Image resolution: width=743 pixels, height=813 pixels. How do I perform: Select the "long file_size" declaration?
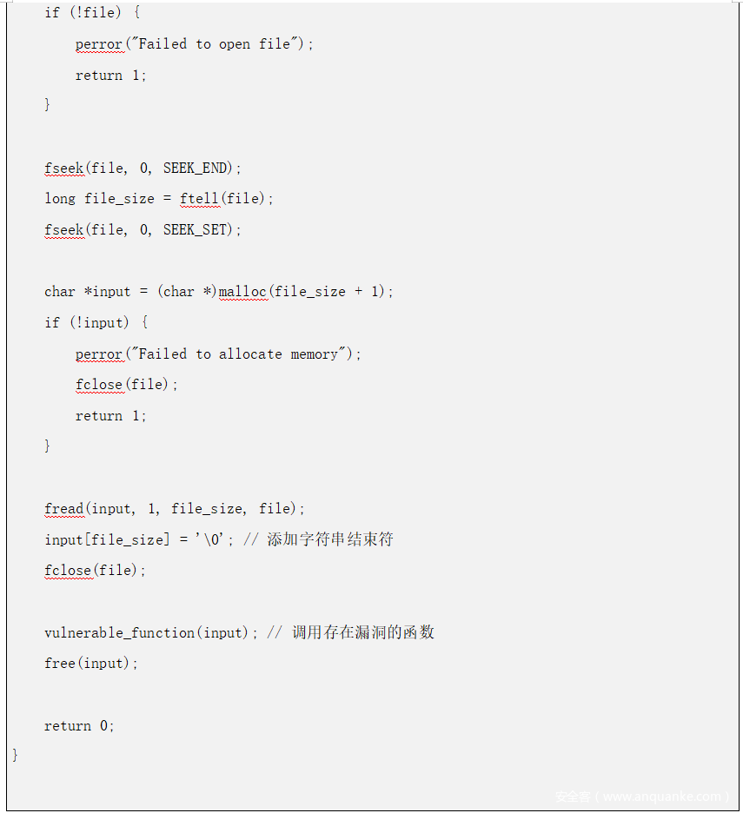pyautogui.click(x=99, y=199)
